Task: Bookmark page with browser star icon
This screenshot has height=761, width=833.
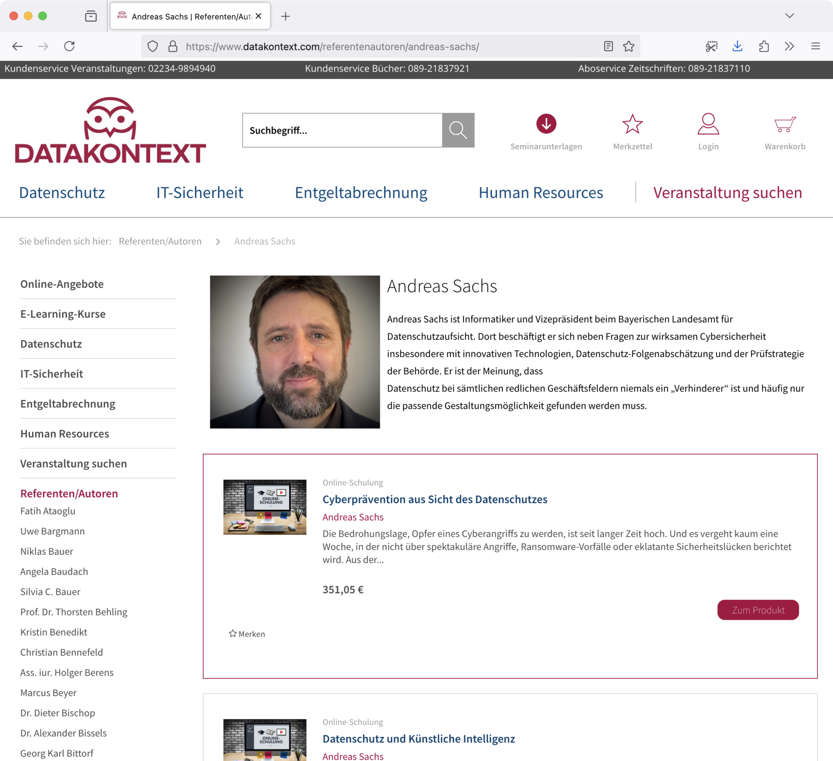Action: click(x=628, y=46)
